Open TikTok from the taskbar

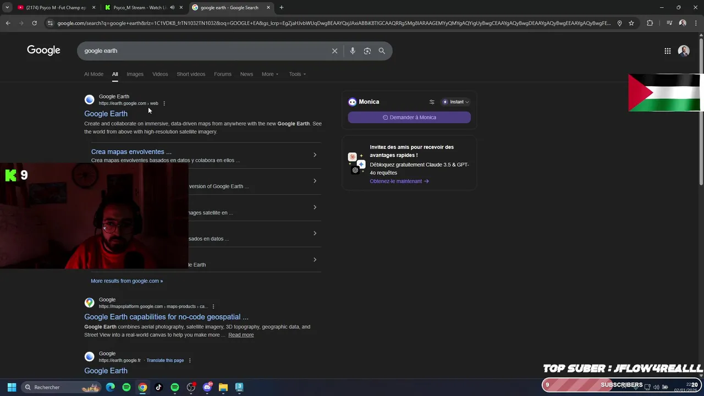pyautogui.click(x=158, y=387)
